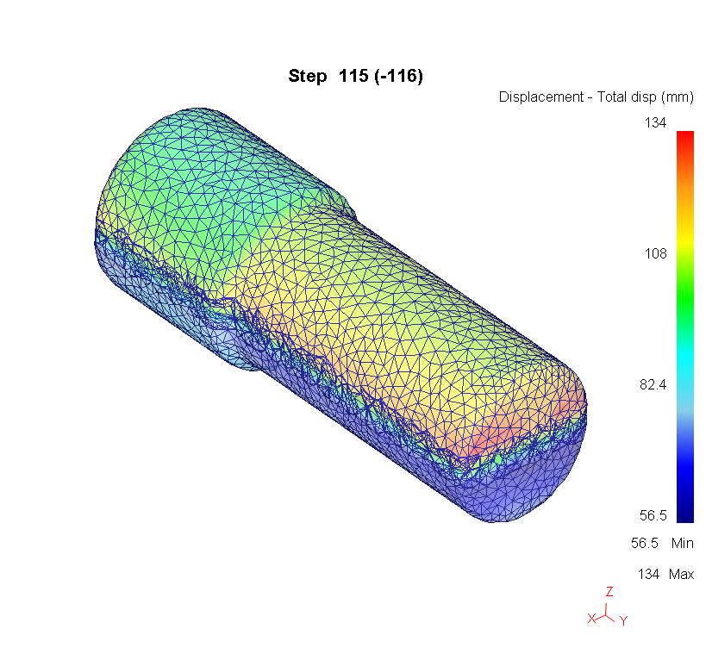Click the cyan band of the color scale
Image resolution: width=712 pixels, height=654 pixels.
[684, 362]
